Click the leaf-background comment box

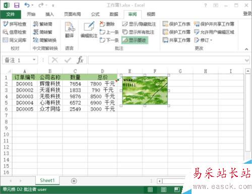(x=145, y=91)
